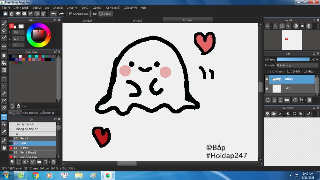Open file in Reference panel

274,114
